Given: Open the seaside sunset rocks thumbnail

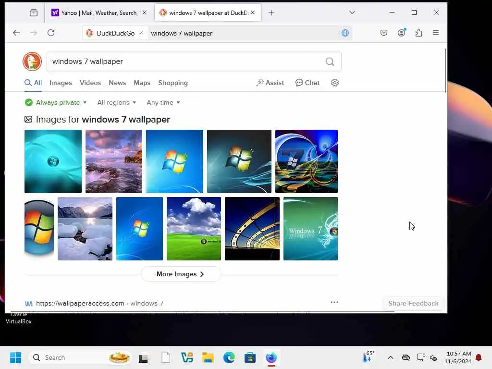Looking at the screenshot, I should pos(113,161).
